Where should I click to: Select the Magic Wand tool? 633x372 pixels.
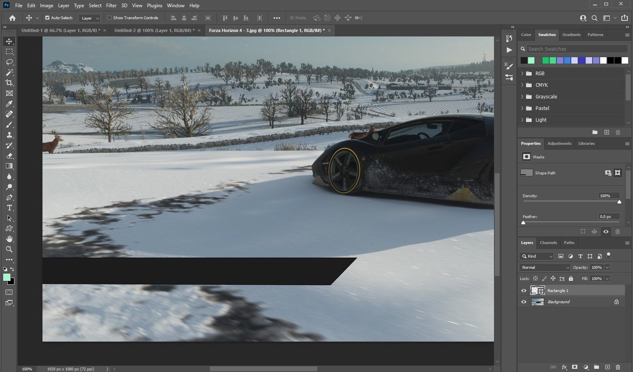(9, 72)
